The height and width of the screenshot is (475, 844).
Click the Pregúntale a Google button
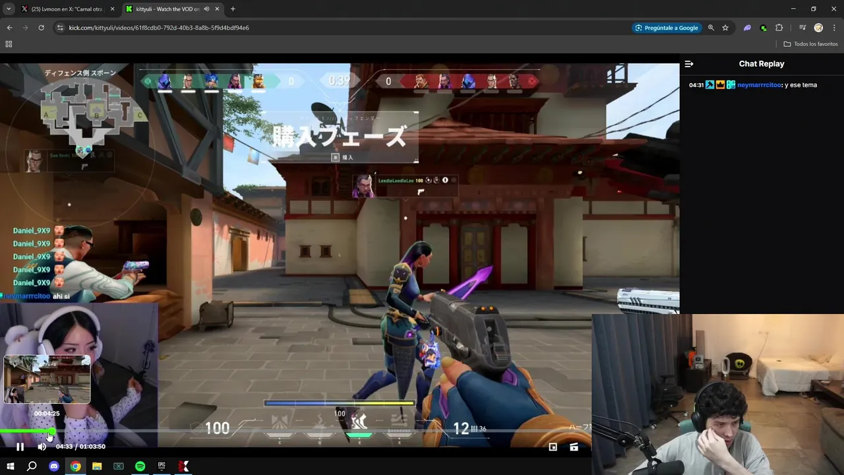pyautogui.click(x=666, y=28)
